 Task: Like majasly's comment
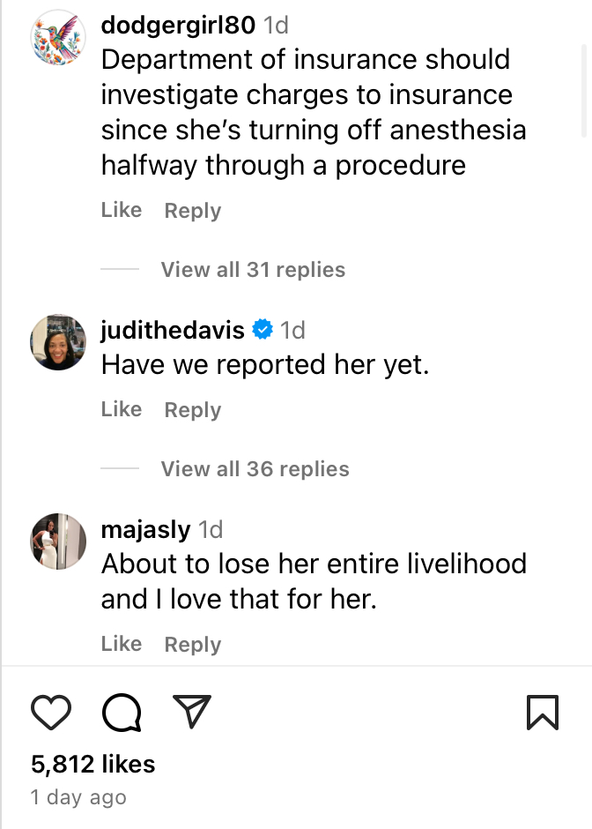[x=122, y=644]
